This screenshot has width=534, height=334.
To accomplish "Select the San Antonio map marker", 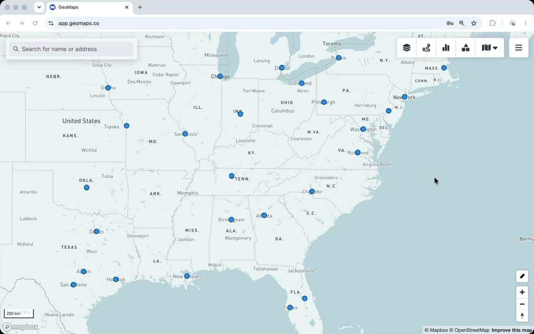I will (73, 285).
